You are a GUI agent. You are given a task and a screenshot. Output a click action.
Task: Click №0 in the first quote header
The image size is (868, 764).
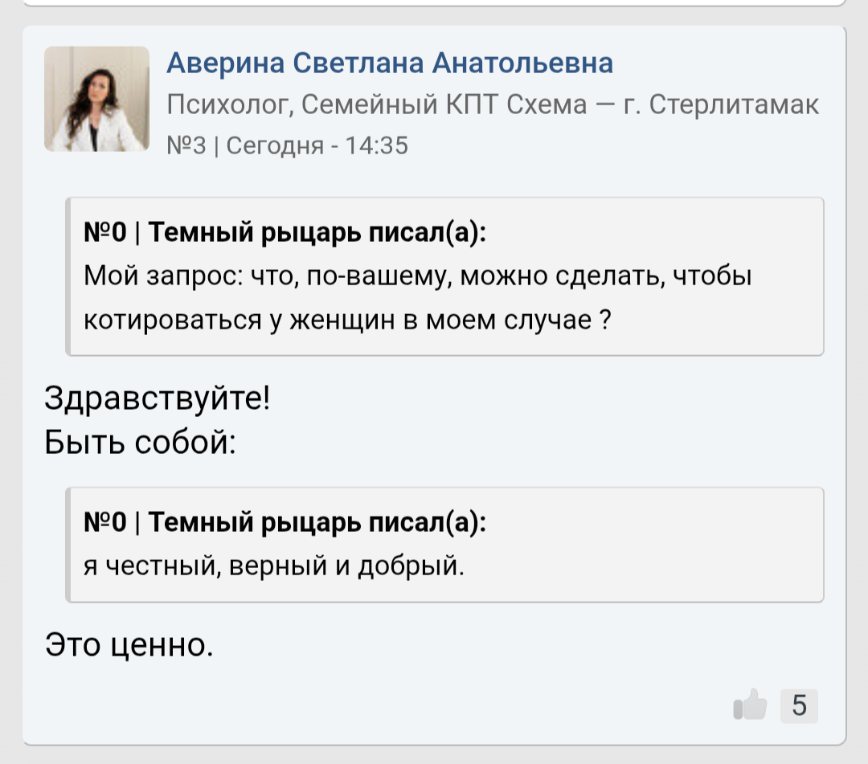105,232
